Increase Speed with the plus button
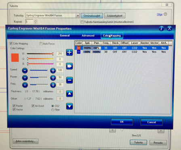Screen dimensions: 181x150 point(53,71)
